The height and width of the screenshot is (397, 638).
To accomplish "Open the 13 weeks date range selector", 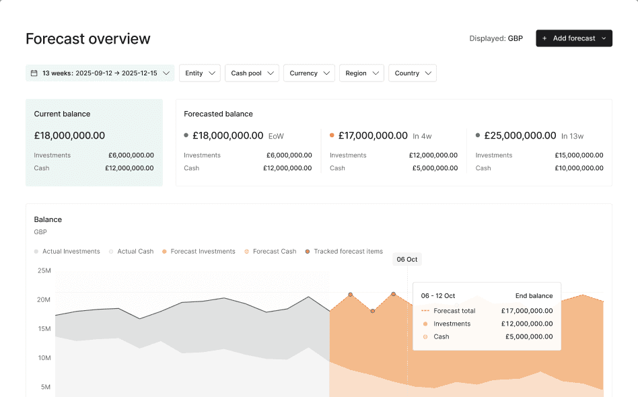I will point(100,73).
